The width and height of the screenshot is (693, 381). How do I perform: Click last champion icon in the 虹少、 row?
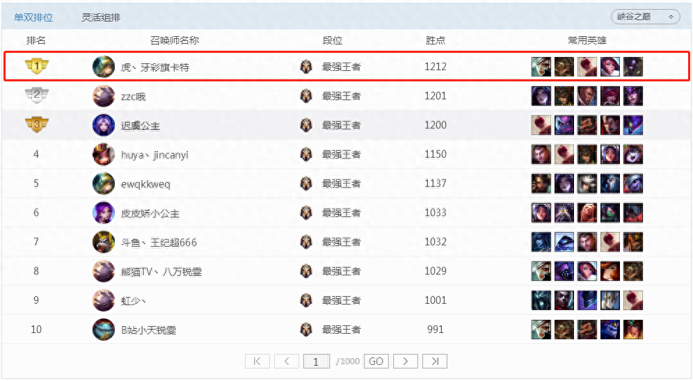pyautogui.click(x=633, y=300)
